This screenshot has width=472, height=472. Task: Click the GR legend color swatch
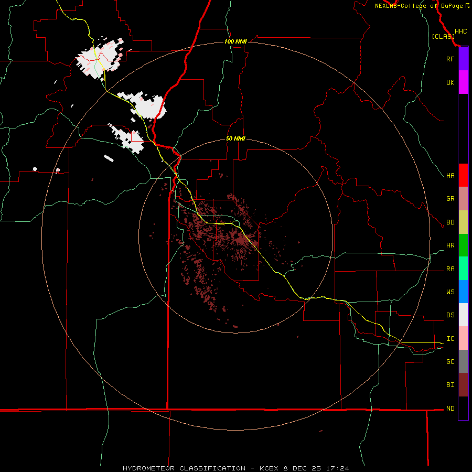click(x=463, y=199)
